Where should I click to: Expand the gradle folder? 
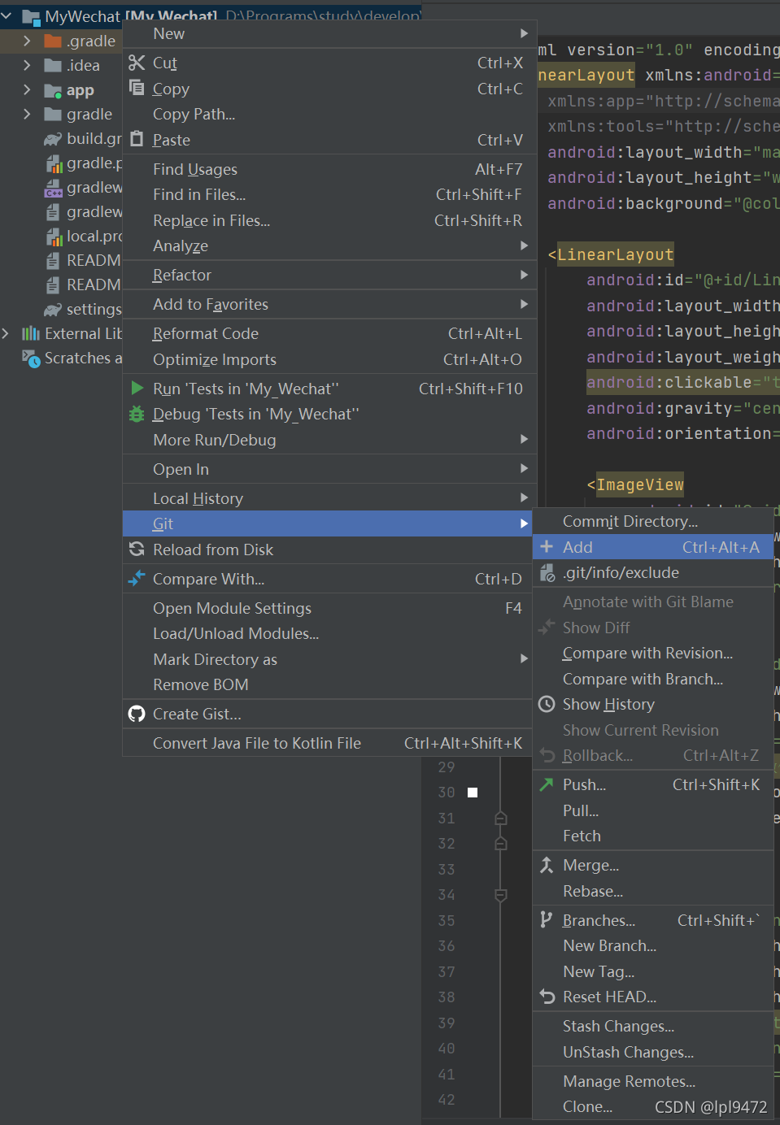point(27,114)
